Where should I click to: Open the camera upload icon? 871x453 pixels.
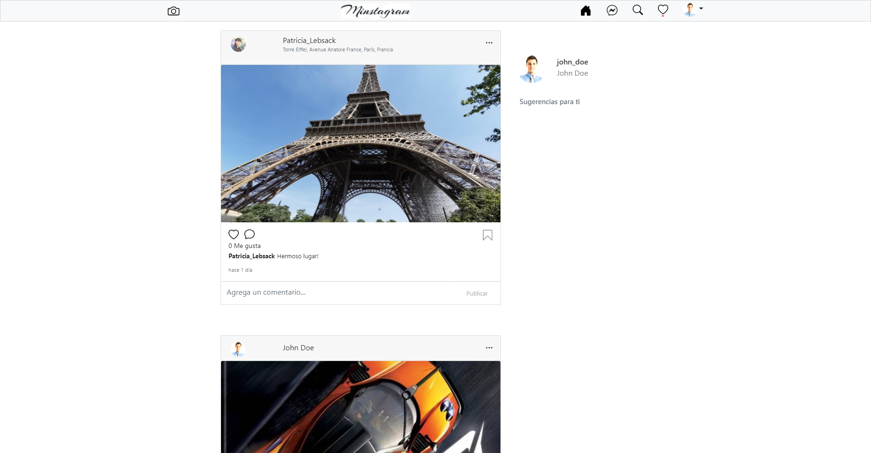[173, 11]
